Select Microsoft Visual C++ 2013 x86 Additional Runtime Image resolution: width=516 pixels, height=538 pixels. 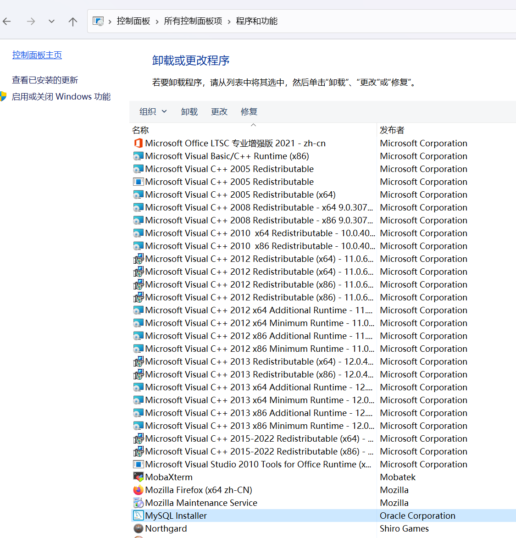pyautogui.click(x=259, y=413)
